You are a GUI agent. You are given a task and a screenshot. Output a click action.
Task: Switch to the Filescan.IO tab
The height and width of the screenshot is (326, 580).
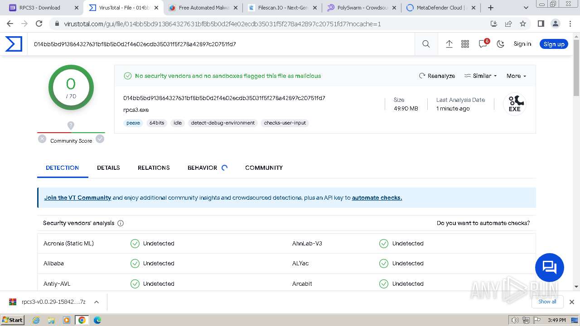pyautogui.click(x=282, y=8)
